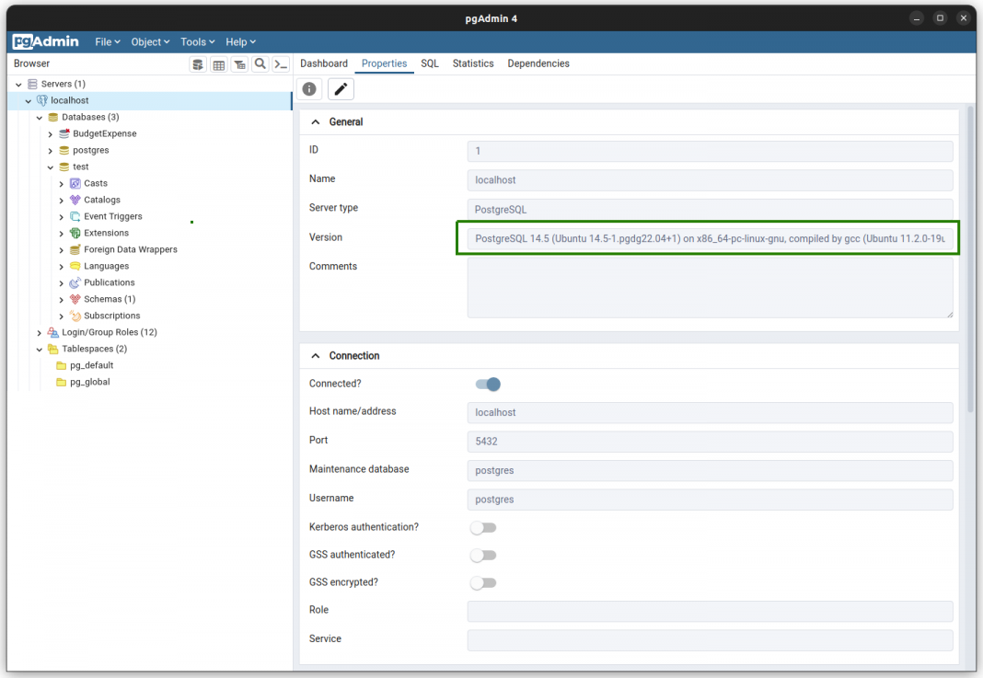Click the info icon in Properties toolbar
The image size is (983, 678).
(x=310, y=89)
